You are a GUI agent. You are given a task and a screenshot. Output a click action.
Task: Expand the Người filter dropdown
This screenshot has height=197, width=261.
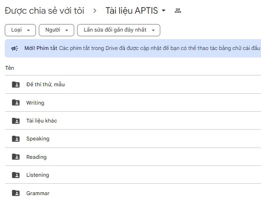pyautogui.click(x=56, y=30)
